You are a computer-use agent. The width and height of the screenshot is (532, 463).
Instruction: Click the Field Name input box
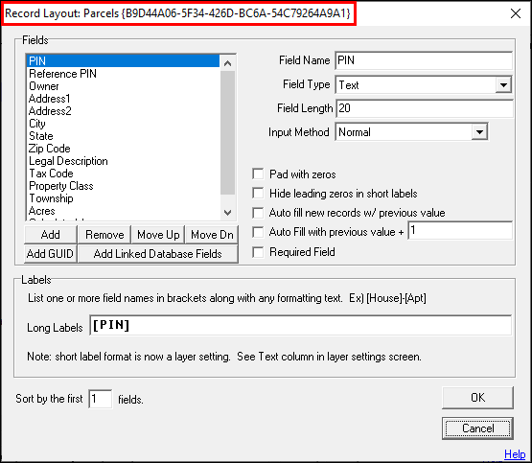point(424,60)
